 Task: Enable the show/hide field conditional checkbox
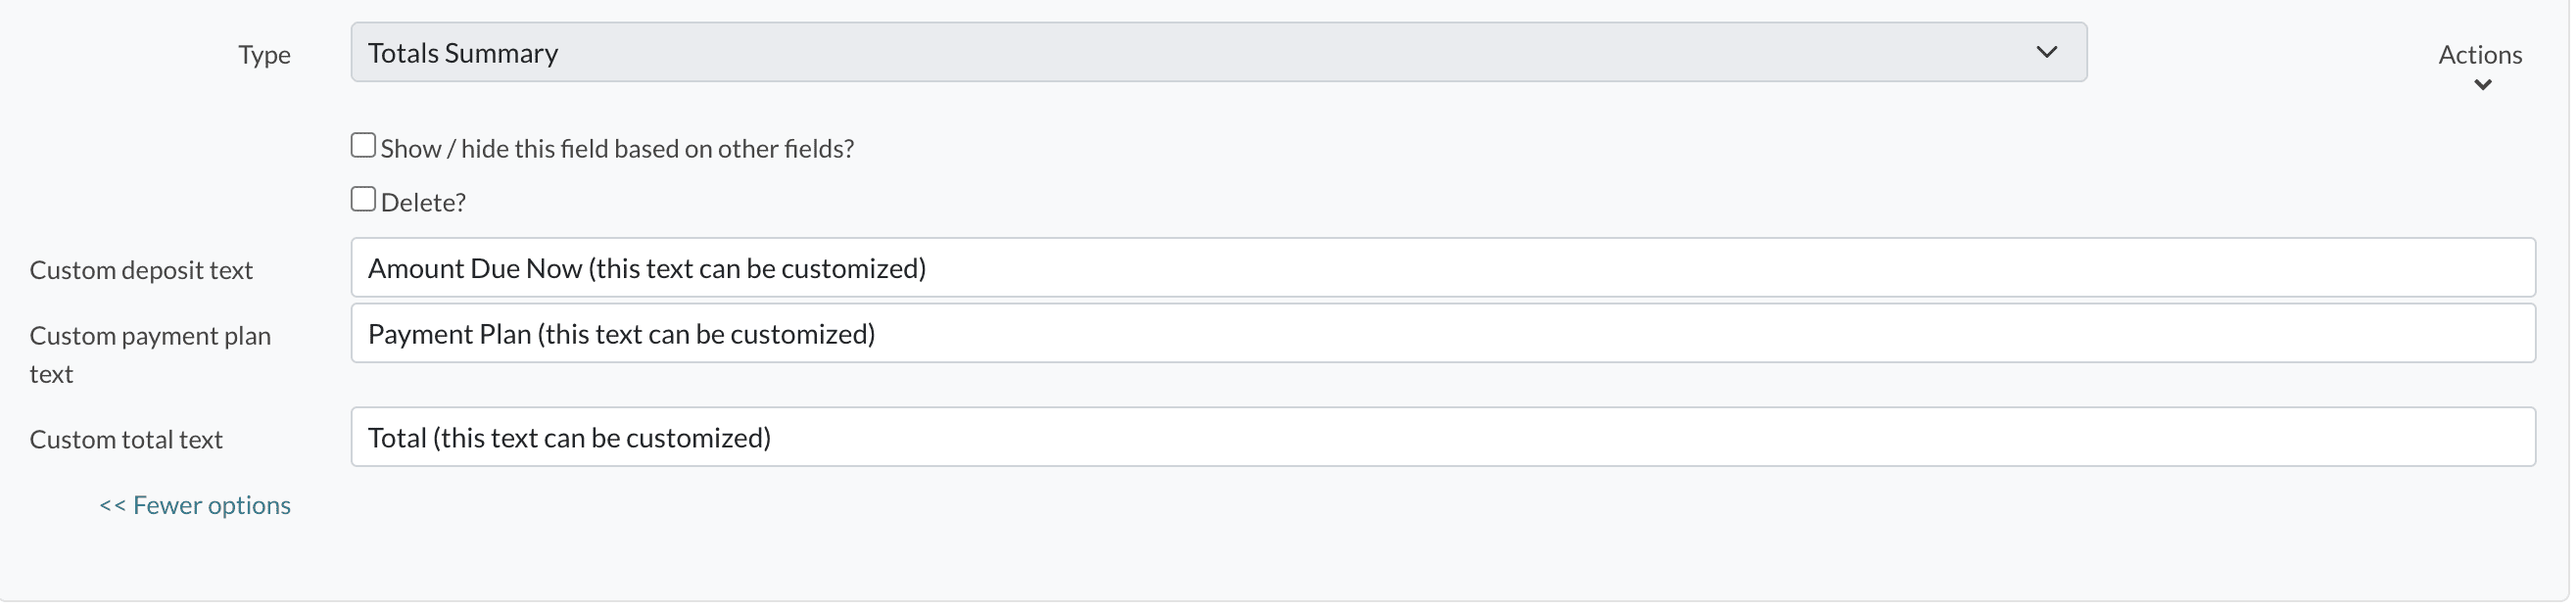pos(363,146)
